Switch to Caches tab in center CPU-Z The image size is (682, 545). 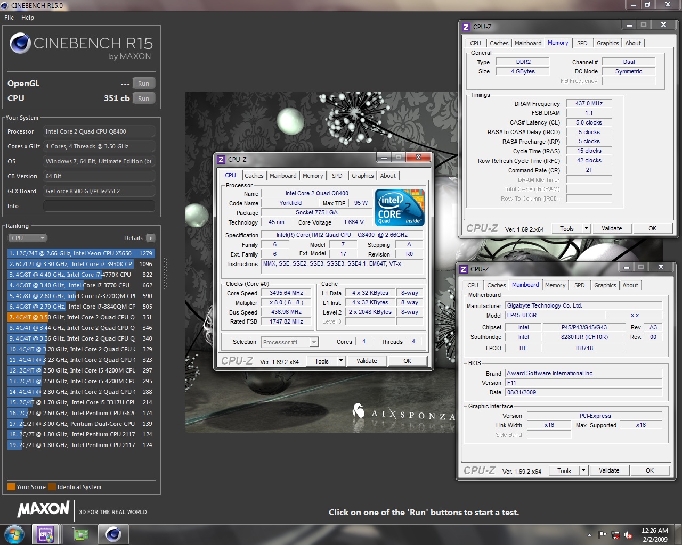[x=254, y=176]
